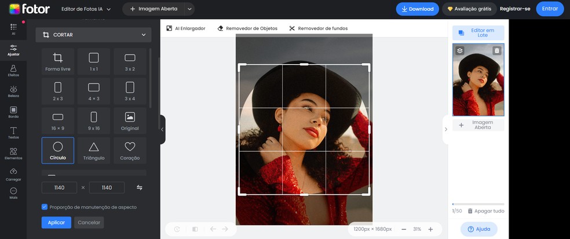Image resolution: width=570 pixels, height=239 pixels.
Task: Click the crop width input field
Action: coord(59,187)
